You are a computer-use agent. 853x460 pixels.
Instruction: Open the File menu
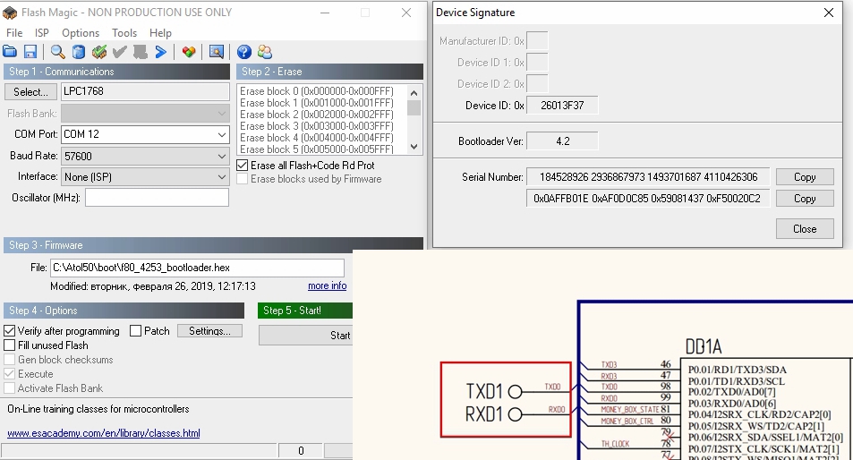point(14,32)
